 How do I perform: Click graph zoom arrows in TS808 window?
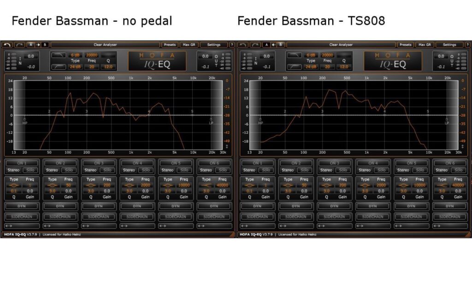point(463,147)
